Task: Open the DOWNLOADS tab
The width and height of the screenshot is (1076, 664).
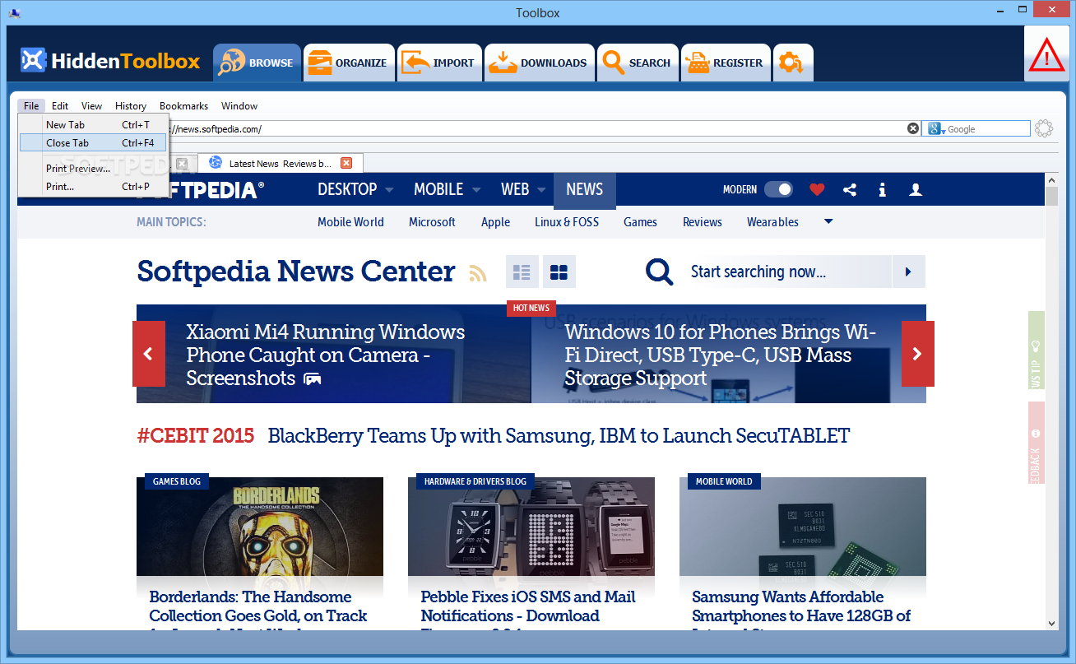Action: coord(539,63)
